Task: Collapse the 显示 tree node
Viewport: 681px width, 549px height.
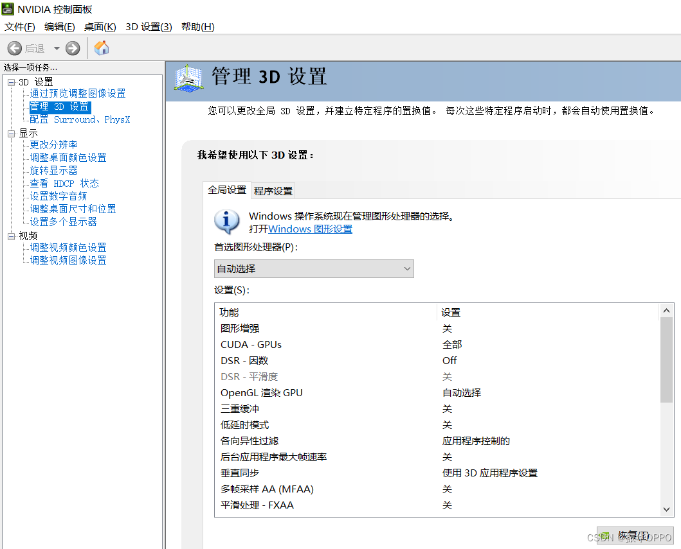Action: coord(12,134)
